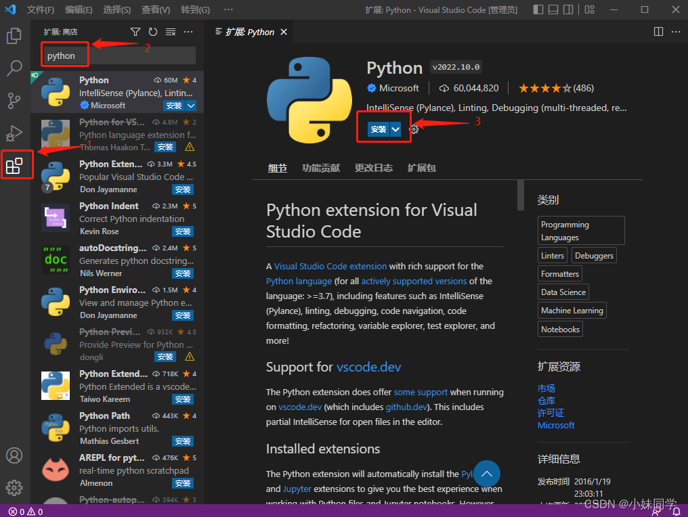Click the extension search box containing python

pyautogui.click(x=119, y=55)
